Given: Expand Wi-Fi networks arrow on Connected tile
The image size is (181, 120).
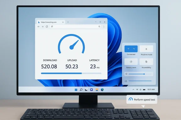Looking at the screenshot, I should 134,49.
